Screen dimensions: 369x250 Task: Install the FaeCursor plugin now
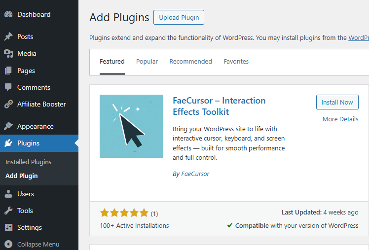click(x=337, y=102)
